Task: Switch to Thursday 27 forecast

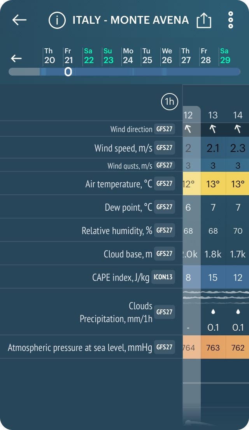Action: pyautogui.click(x=186, y=56)
